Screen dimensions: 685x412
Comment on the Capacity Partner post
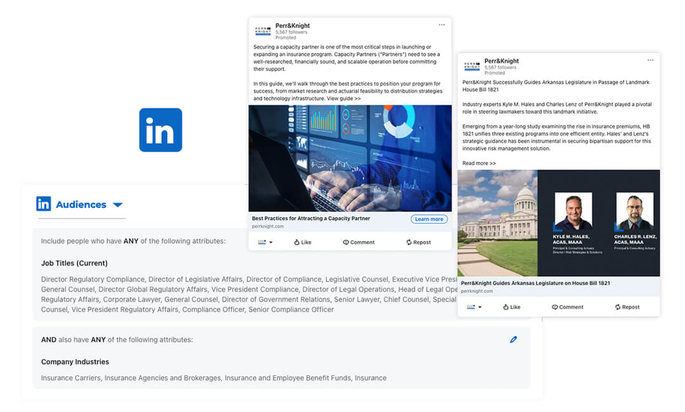point(358,242)
